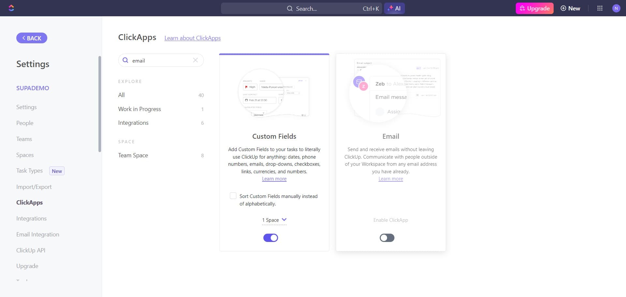626x297 pixels.
Task: Select Team Space under SPACE section
Action: click(133, 155)
